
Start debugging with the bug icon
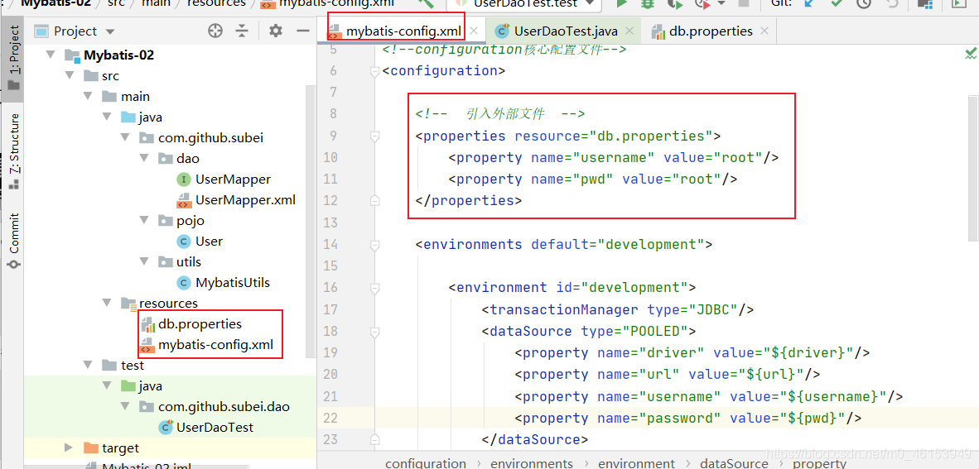(648, 3)
